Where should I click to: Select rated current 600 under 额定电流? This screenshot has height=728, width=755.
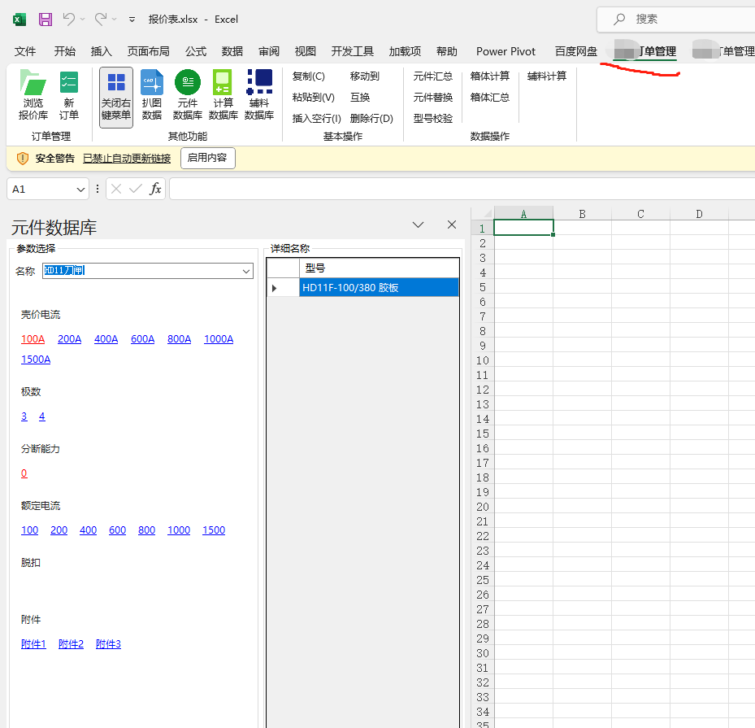118,530
